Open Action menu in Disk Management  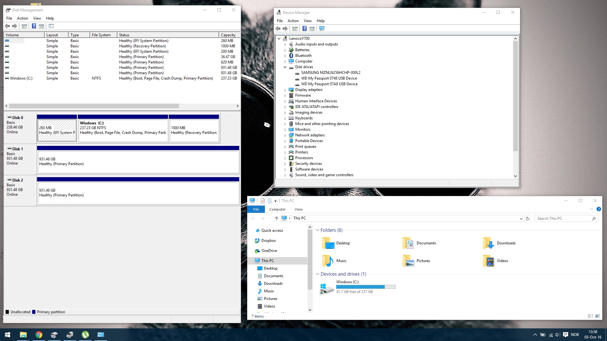[22, 18]
